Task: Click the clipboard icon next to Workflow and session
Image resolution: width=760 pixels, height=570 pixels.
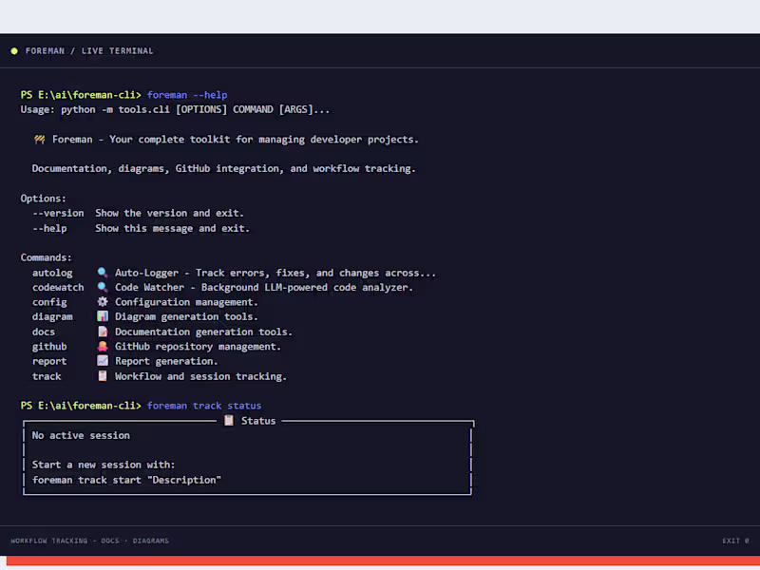Action: pyautogui.click(x=103, y=375)
